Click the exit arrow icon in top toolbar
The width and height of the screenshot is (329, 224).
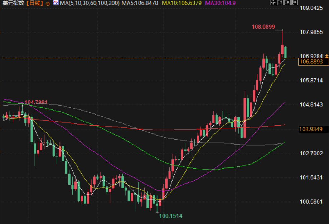coord(295,3)
